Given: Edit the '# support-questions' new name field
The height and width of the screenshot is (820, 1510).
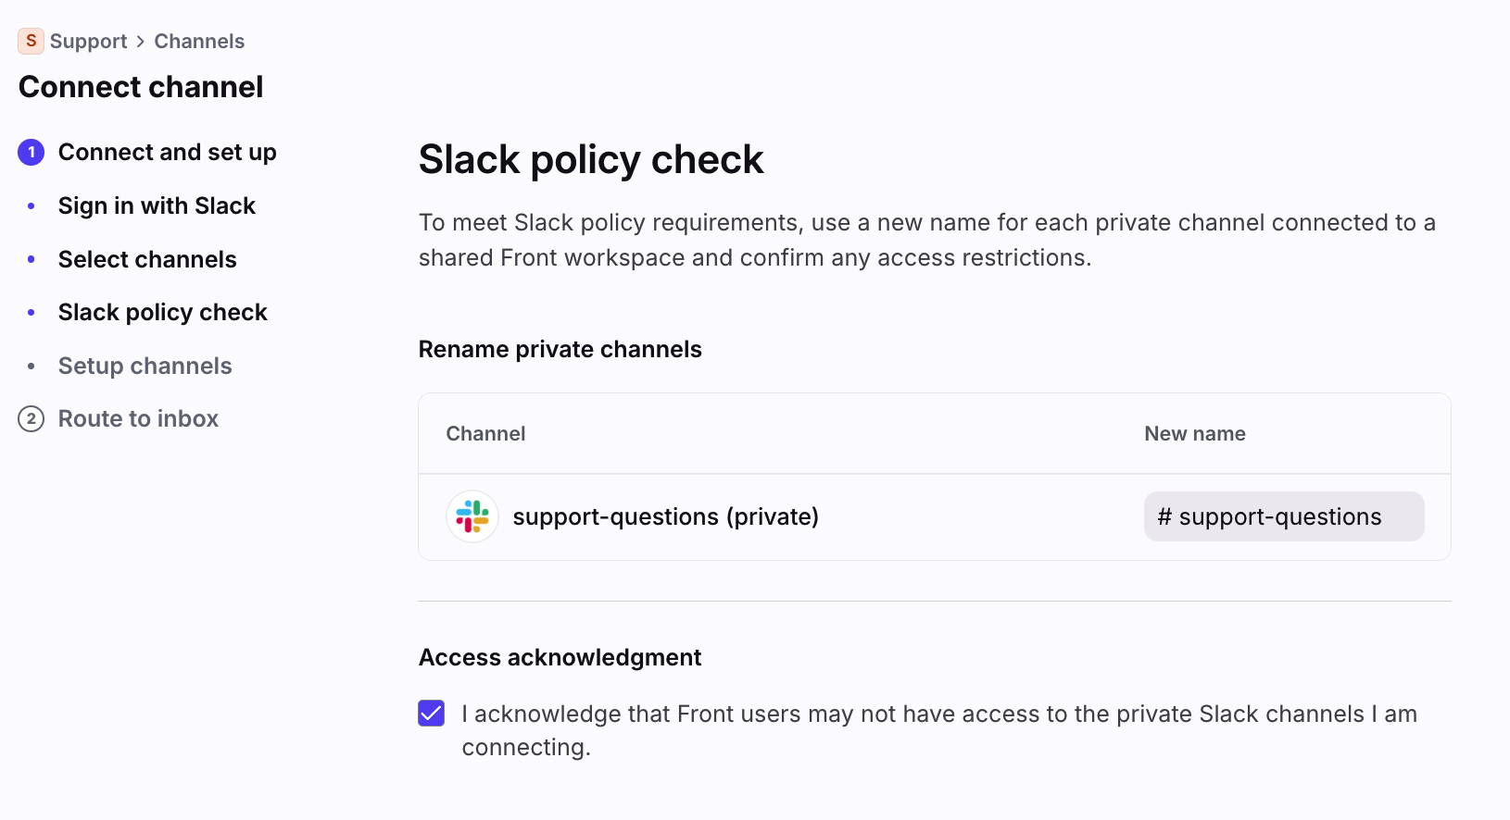Looking at the screenshot, I should (1283, 516).
